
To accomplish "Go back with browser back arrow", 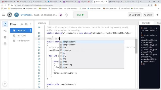I will [2, 5].
